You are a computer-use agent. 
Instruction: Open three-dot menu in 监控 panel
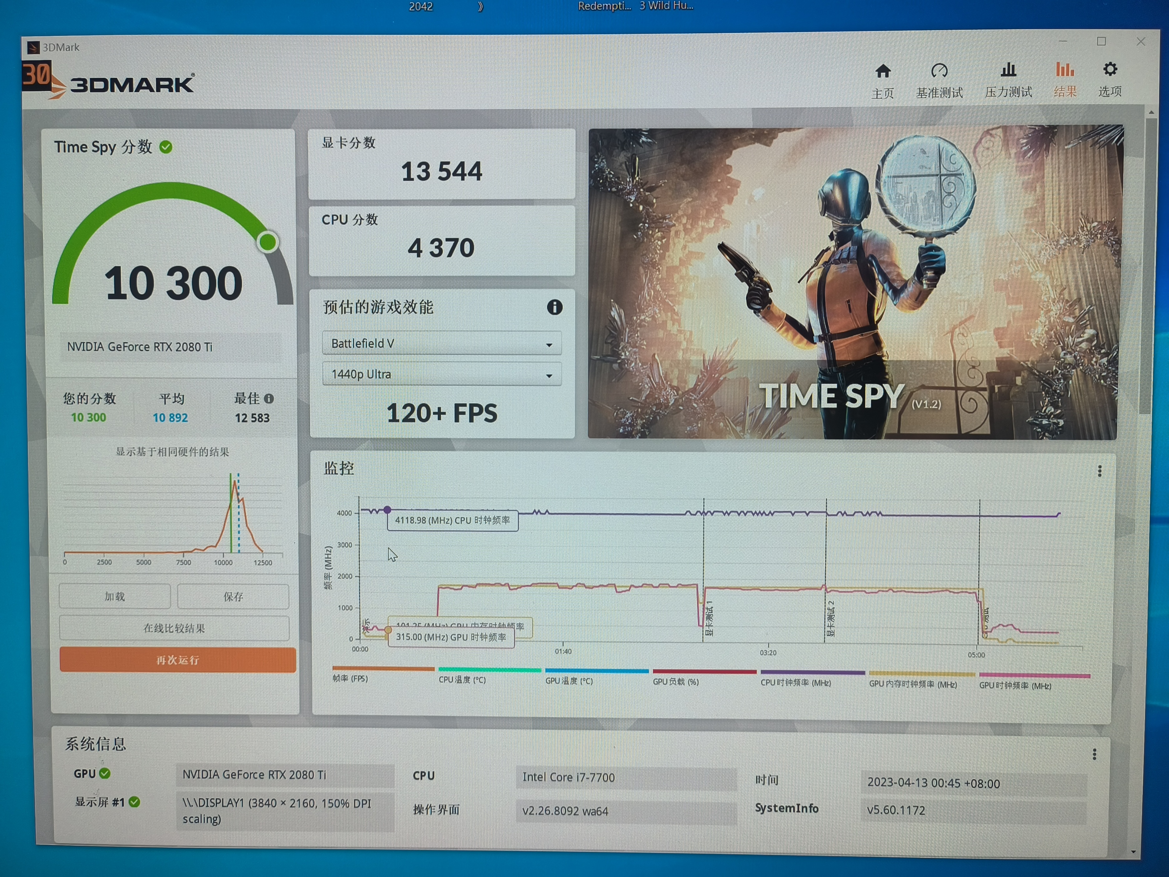(x=1099, y=471)
